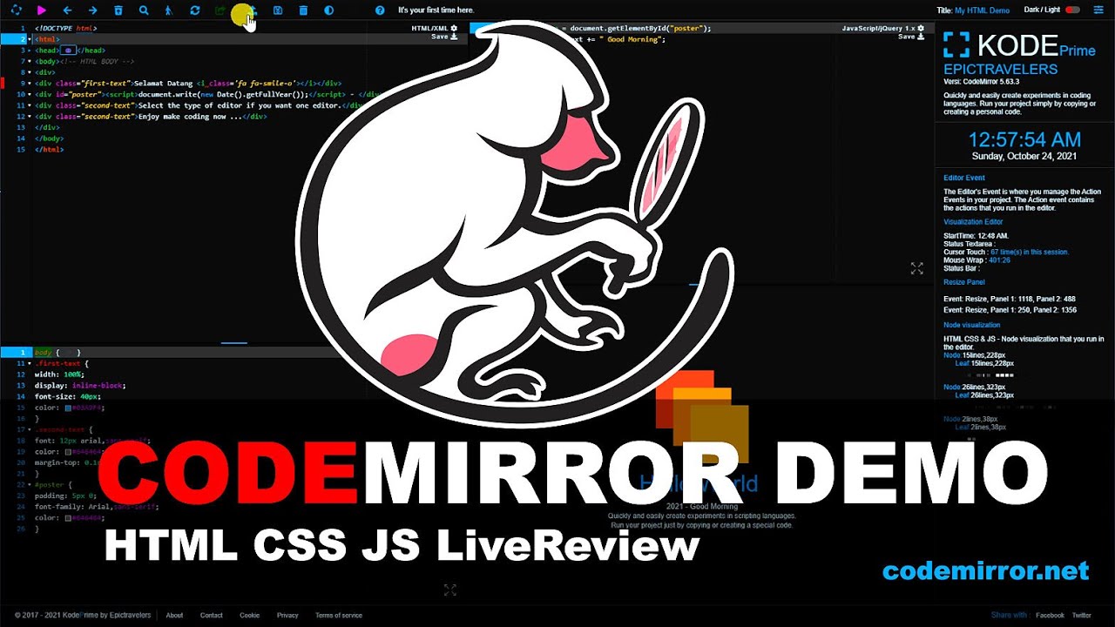Click the 'Editor Event' heading
Image resolution: width=1115 pixels, height=627 pixels.
(964, 178)
